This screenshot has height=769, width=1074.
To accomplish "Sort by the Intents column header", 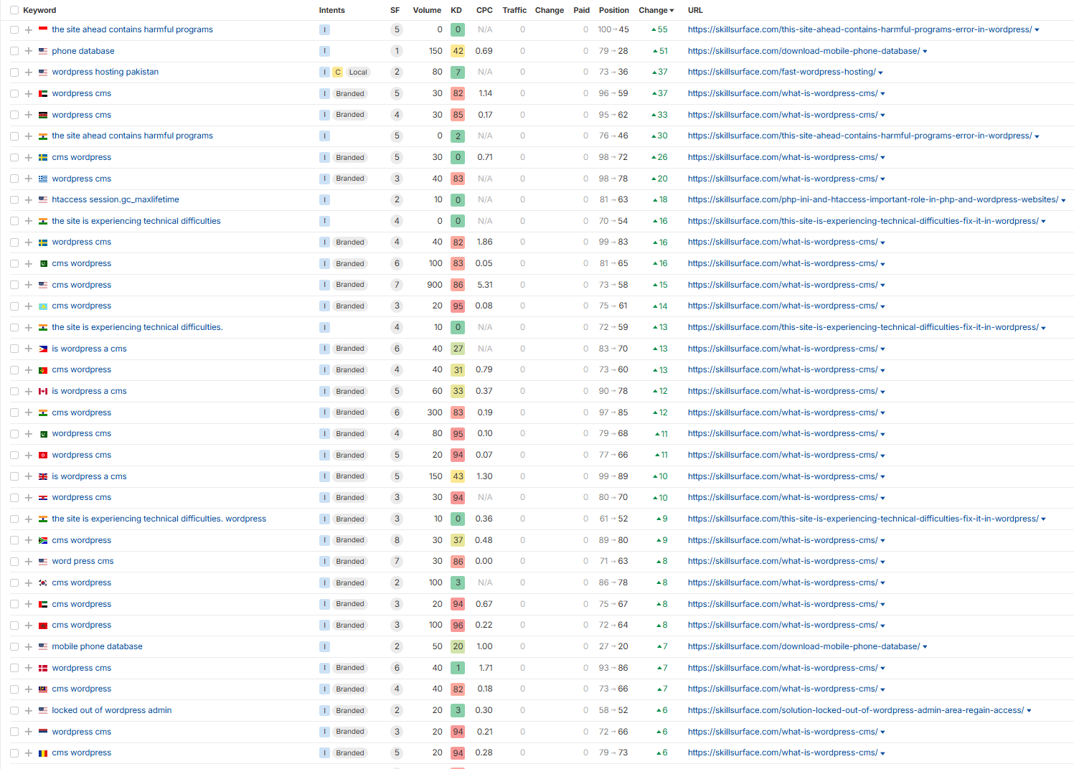I will point(331,10).
